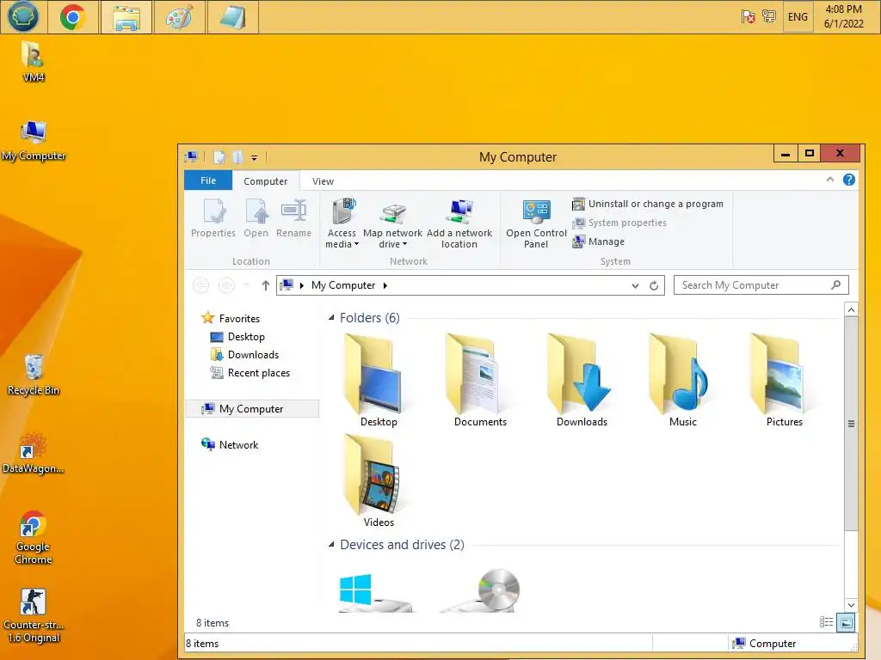Open the Help question mark icon
This screenshot has width=881, height=660.
coord(849,180)
